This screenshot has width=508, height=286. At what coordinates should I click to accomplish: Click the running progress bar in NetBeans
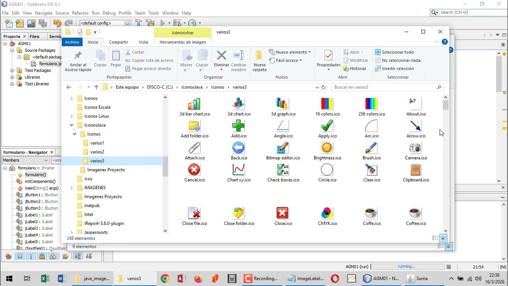coord(407,267)
